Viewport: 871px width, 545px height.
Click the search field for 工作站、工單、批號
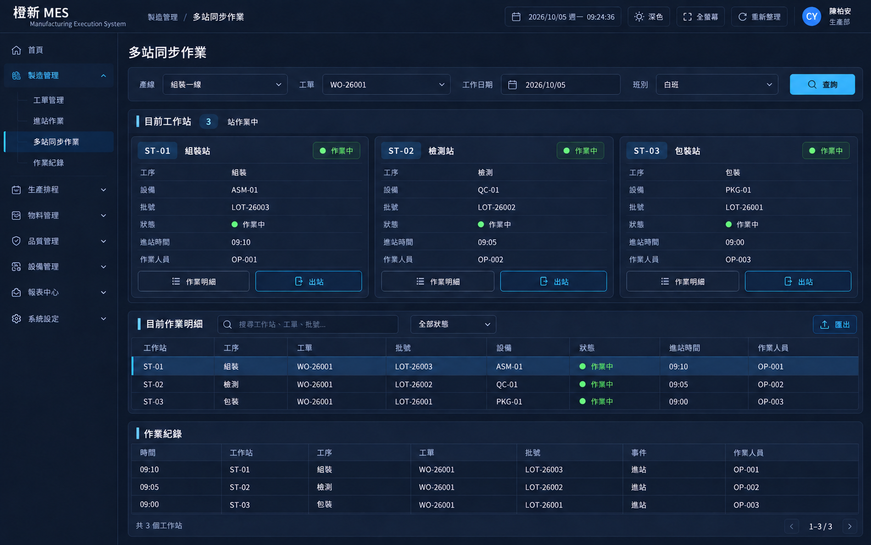[308, 324]
